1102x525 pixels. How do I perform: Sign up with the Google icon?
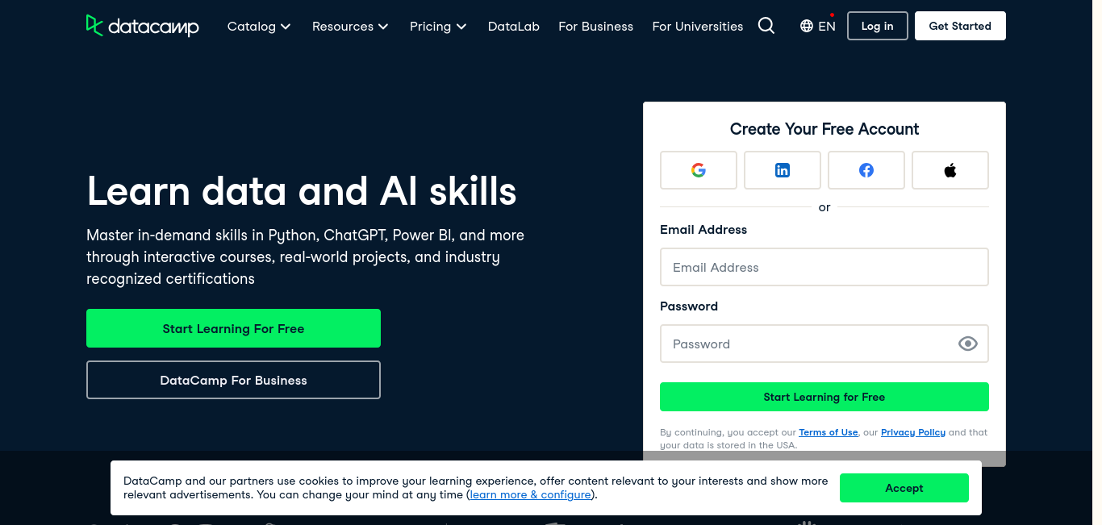click(699, 170)
